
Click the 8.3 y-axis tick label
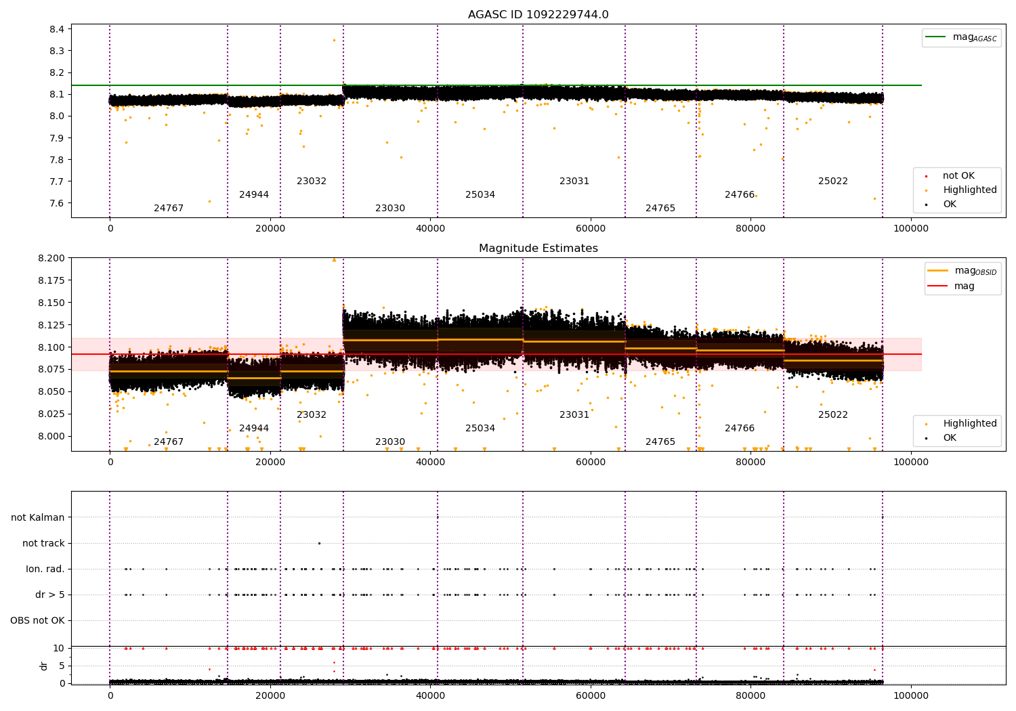pyautogui.click(x=57, y=51)
